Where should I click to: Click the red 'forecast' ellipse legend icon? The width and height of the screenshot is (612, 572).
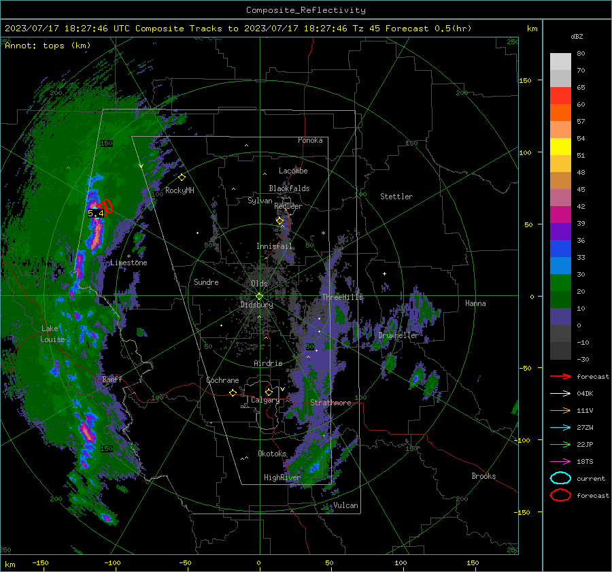click(x=560, y=495)
